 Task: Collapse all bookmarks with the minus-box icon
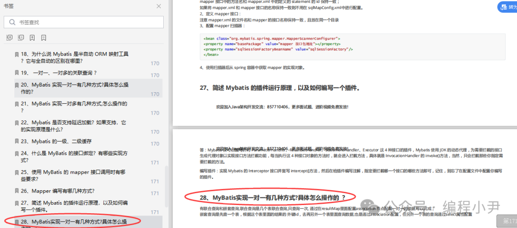[x=21, y=38]
